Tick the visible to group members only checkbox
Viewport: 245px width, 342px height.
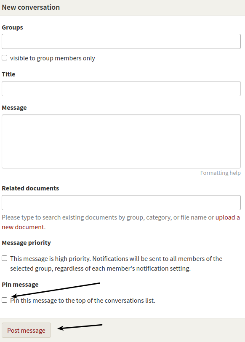pos(4,58)
